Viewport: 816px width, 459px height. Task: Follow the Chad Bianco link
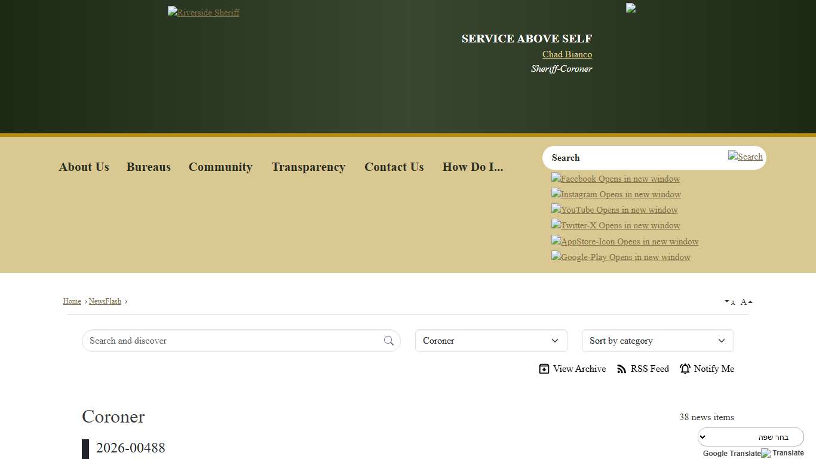(566, 54)
